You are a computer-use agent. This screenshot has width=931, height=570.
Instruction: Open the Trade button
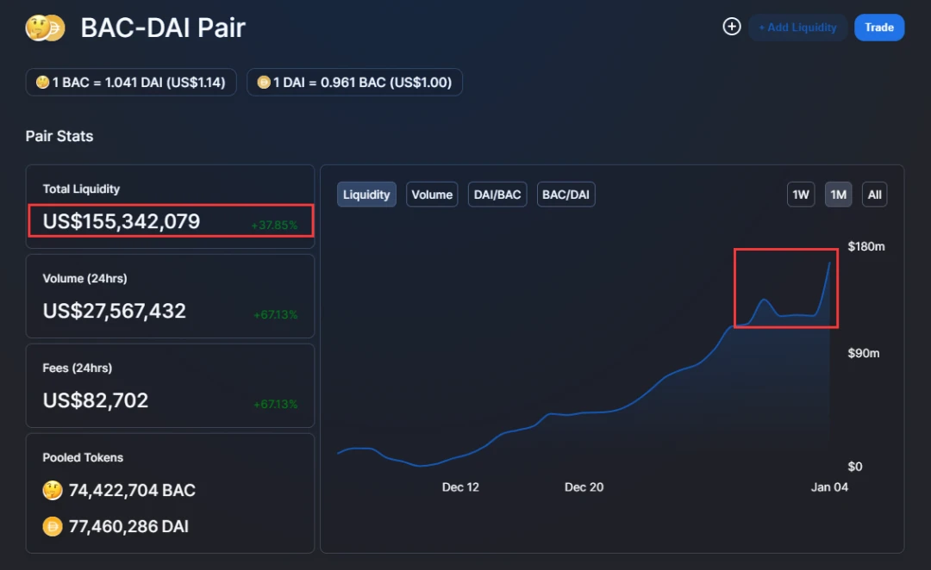pos(879,28)
